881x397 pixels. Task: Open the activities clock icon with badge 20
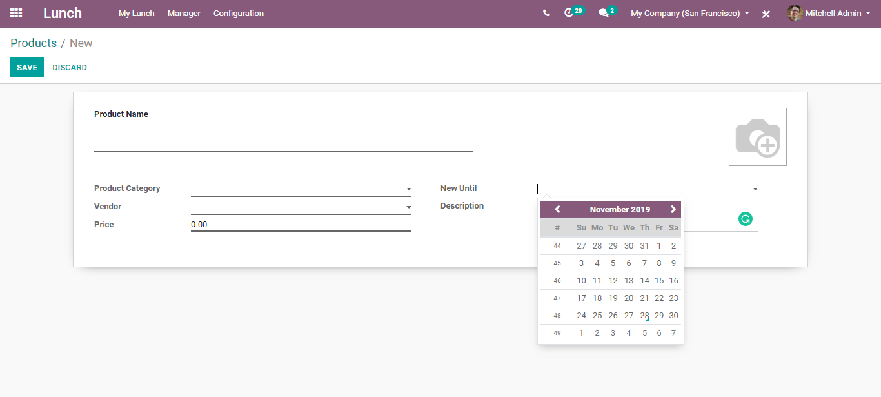(573, 12)
